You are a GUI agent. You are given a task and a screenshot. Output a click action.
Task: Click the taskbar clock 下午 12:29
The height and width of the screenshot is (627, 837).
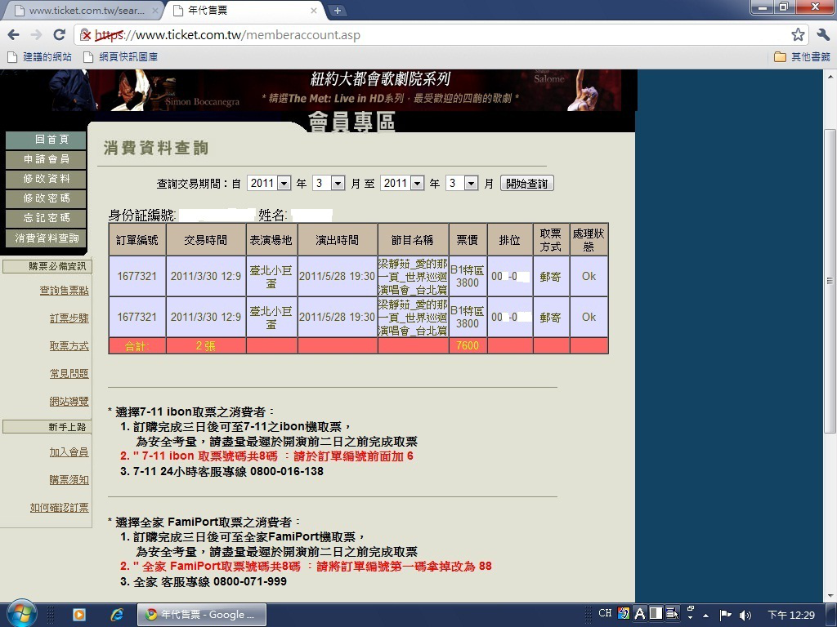(x=791, y=615)
